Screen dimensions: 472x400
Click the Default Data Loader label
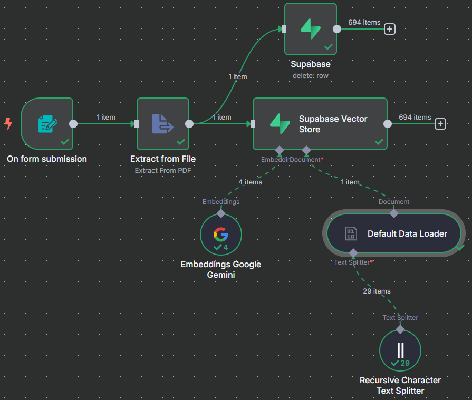[407, 234]
